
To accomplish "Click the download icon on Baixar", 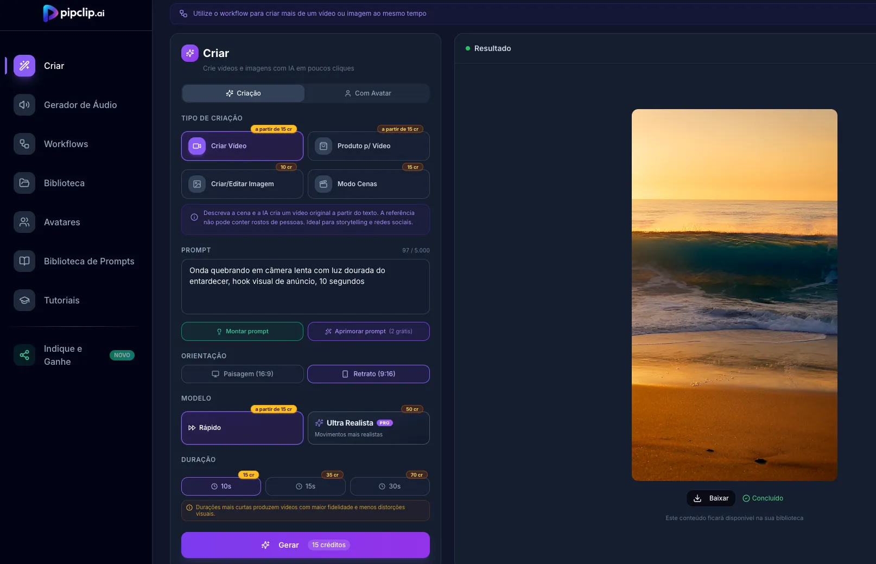I will tap(697, 498).
